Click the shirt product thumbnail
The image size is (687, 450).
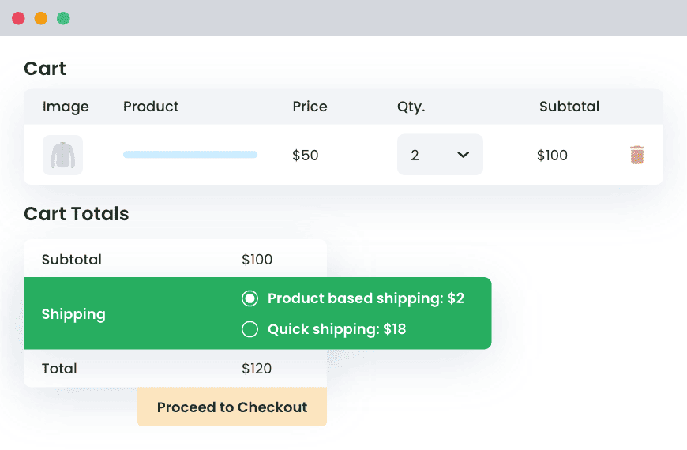pos(62,155)
